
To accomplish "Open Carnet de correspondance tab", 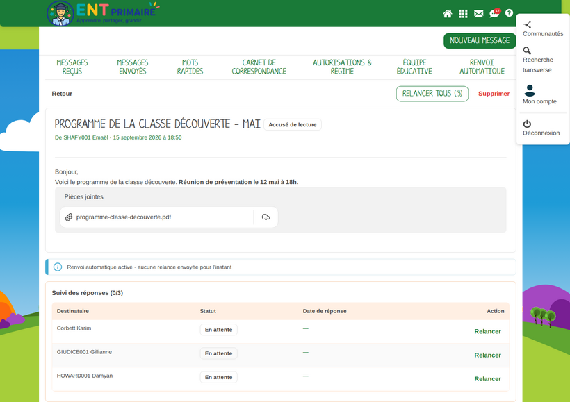I will click(x=259, y=67).
